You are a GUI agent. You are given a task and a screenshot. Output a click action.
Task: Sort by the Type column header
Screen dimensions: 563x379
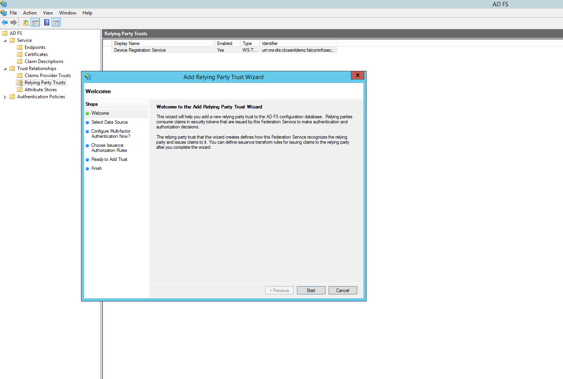pyautogui.click(x=250, y=43)
